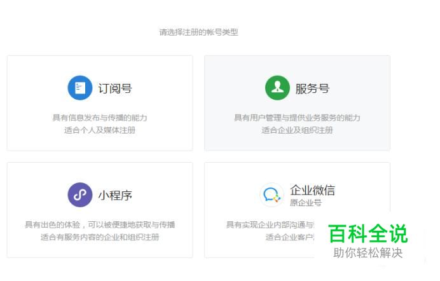This screenshot has height=281, width=440.
Task: Click 具有用户管理与提供业务服务的能力 description
Action: click(x=297, y=118)
